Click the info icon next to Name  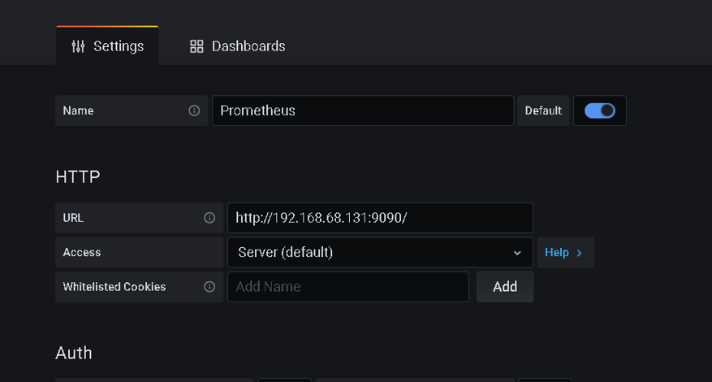(x=194, y=111)
